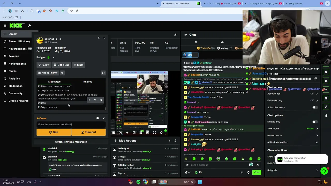Send message with the green Chat button
Viewport: 331px width, 186px height.
pos(257,172)
